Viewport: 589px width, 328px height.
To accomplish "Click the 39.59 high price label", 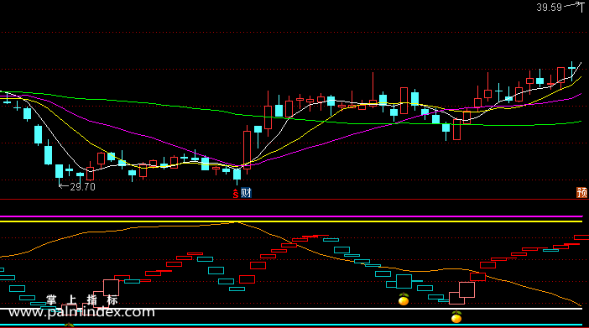I will (549, 8).
